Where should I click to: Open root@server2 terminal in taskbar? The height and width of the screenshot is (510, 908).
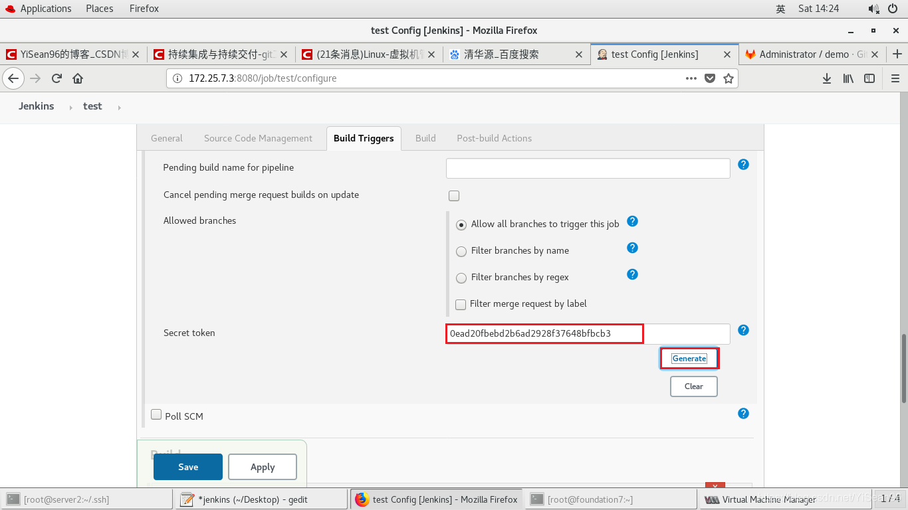[x=86, y=499]
